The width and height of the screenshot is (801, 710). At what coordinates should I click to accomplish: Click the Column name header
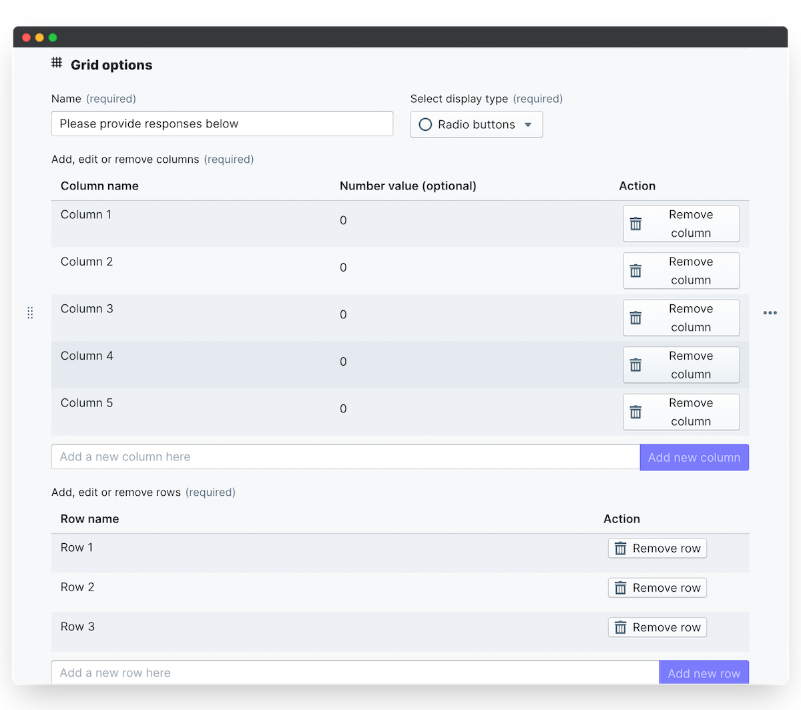pyautogui.click(x=99, y=186)
